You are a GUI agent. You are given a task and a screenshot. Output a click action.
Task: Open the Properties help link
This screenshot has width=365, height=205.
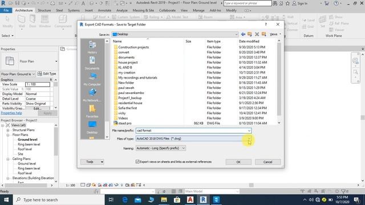click(11, 113)
